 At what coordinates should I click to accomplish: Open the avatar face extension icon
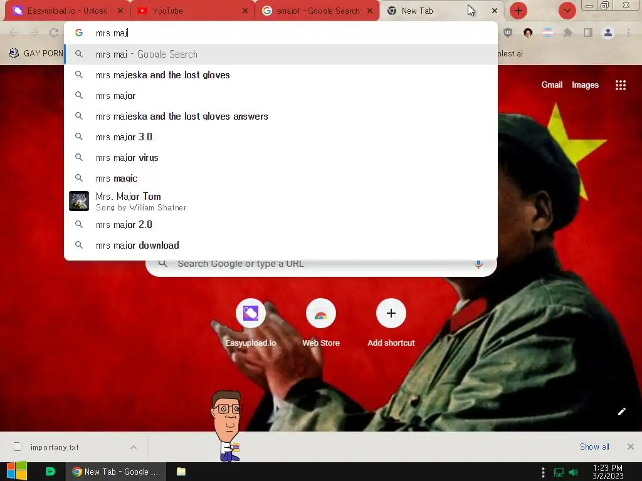coord(528,33)
